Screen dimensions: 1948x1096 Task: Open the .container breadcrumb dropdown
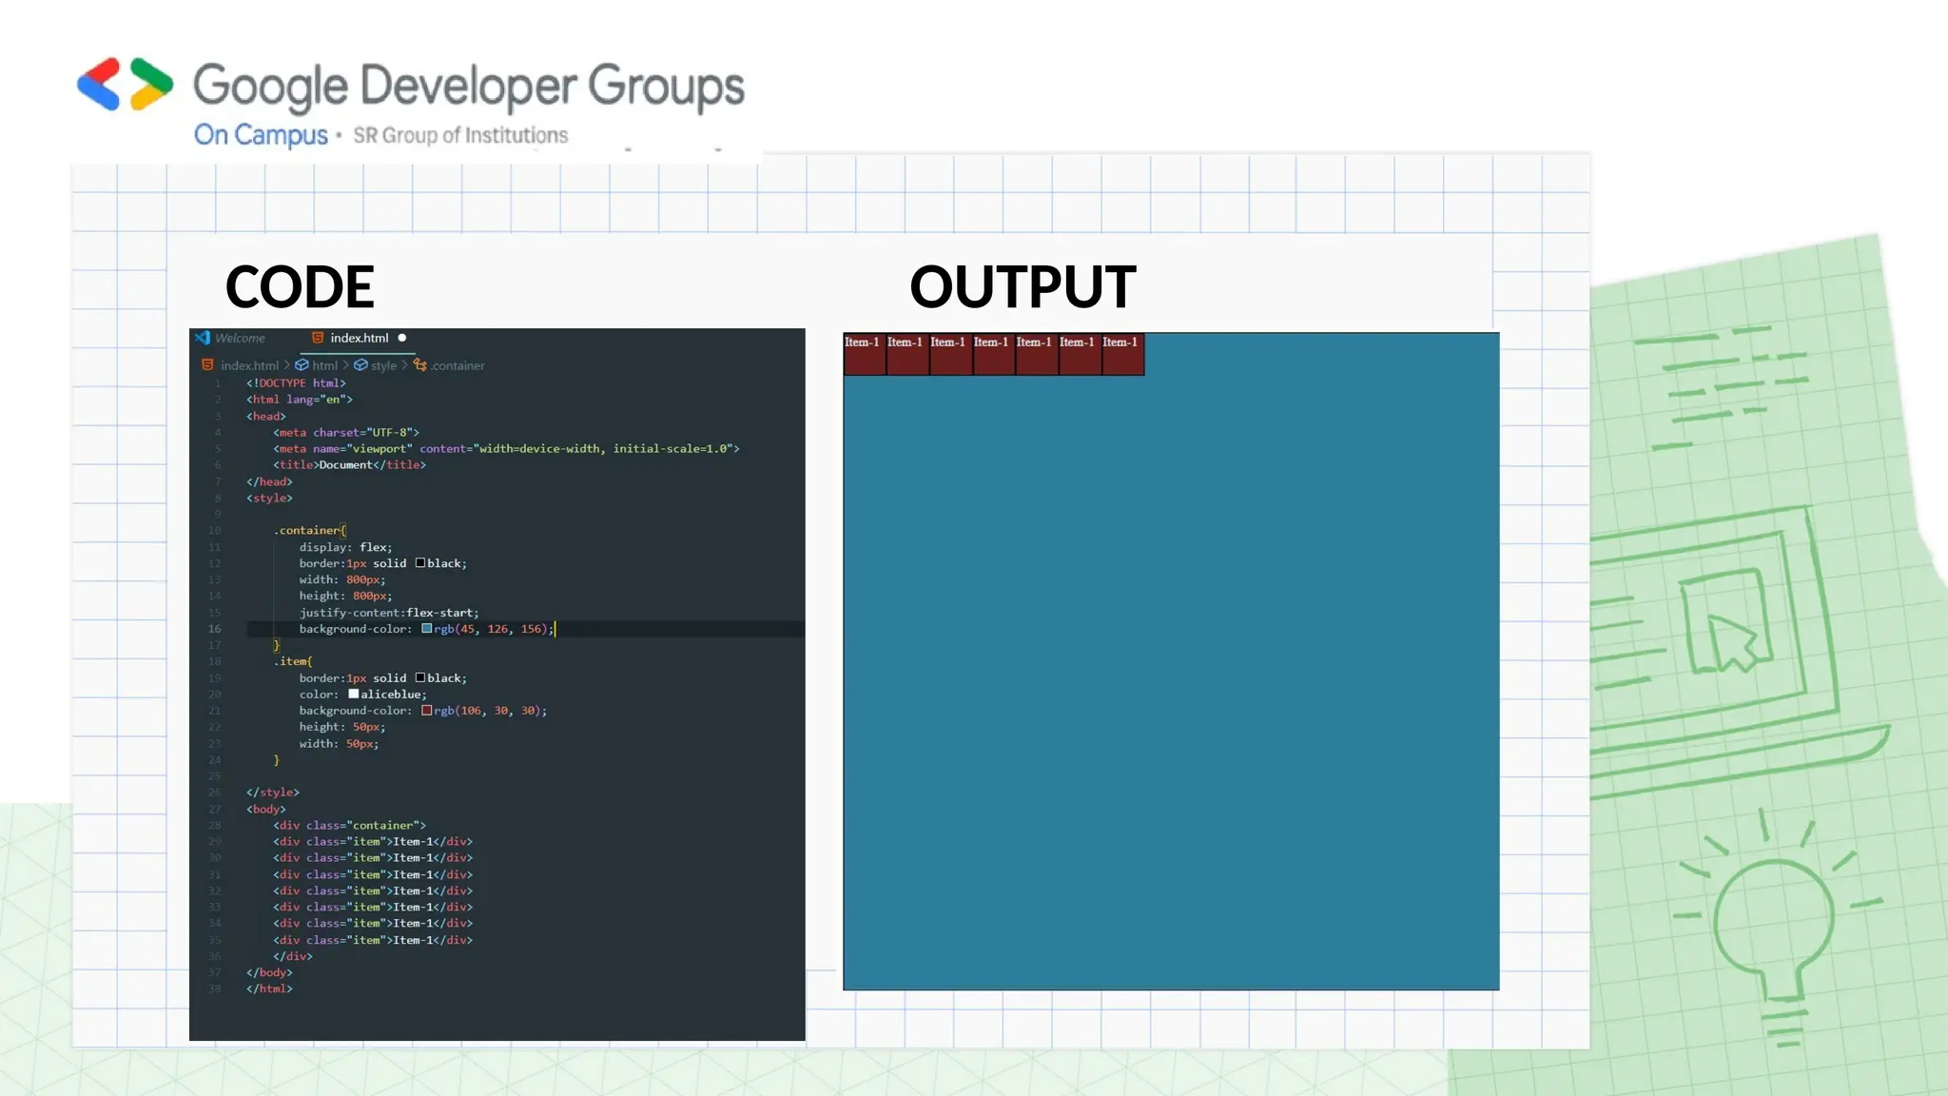(x=458, y=365)
